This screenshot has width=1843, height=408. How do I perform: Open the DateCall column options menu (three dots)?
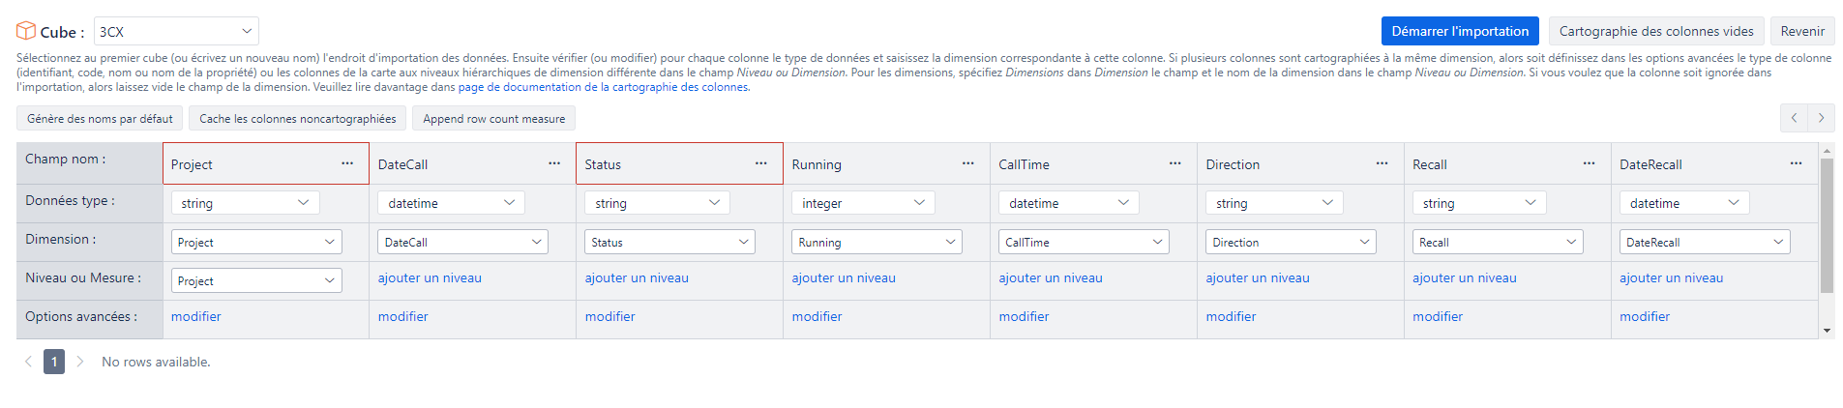click(554, 163)
